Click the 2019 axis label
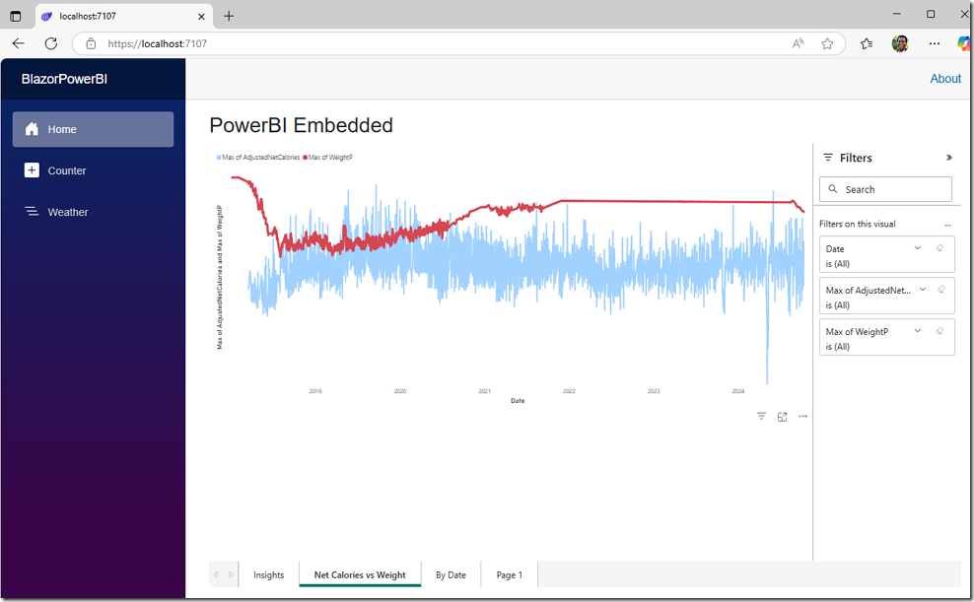This screenshot has height=602, width=974. click(315, 391)
